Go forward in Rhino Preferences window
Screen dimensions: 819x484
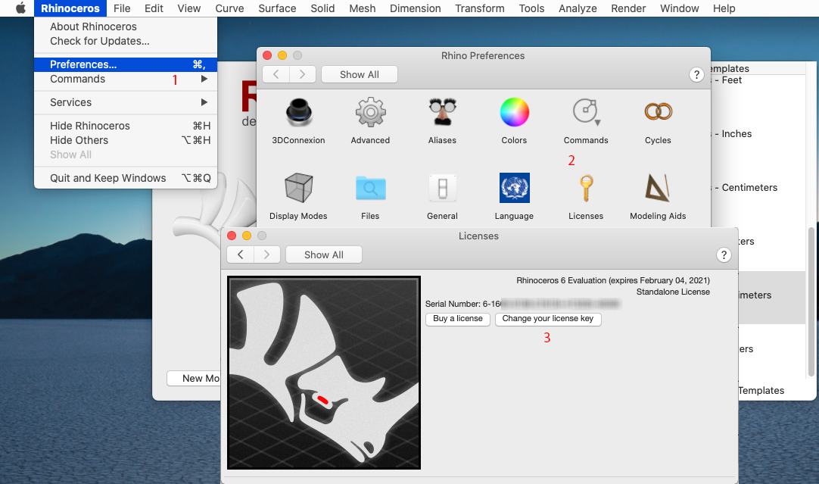303,74
